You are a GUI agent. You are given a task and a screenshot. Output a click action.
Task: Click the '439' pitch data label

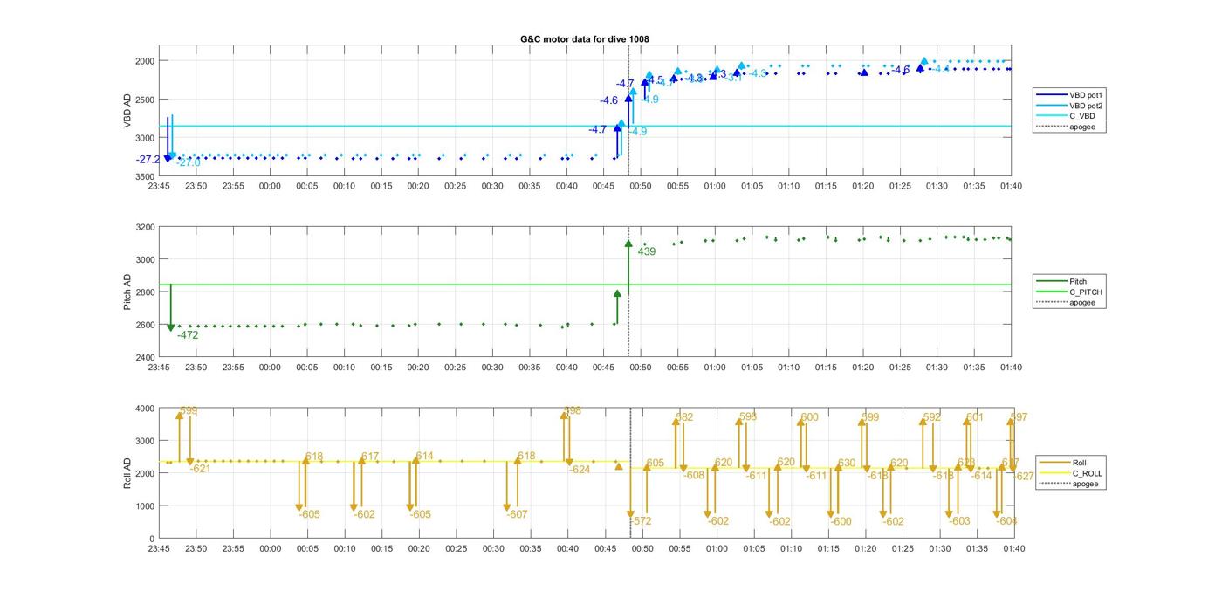(646, 251)
